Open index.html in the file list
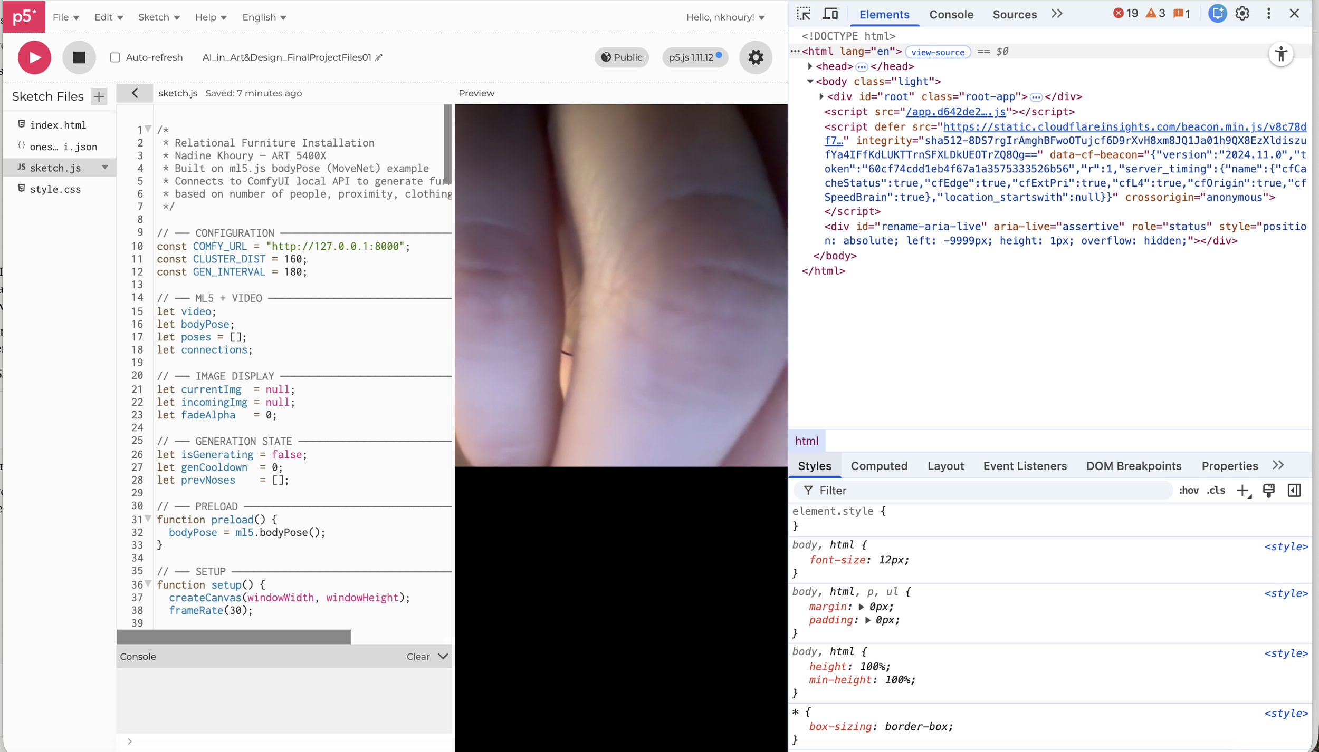The width and height of the screenshot is (1319, 752). point(58,125)
